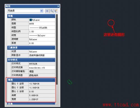Click the 打印表附着到 value 模型
The image size is (140, 108).
tap(42, 71)
